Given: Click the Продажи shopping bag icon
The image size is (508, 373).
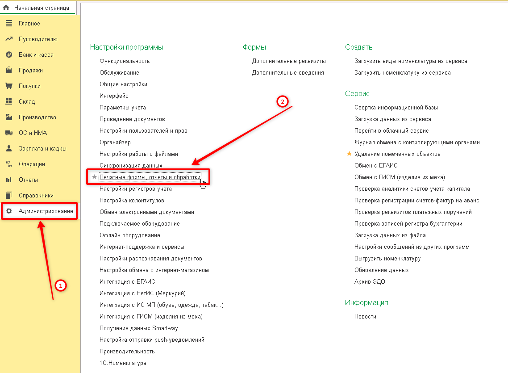Looking at the screenshot, I should tap(9, 70).
